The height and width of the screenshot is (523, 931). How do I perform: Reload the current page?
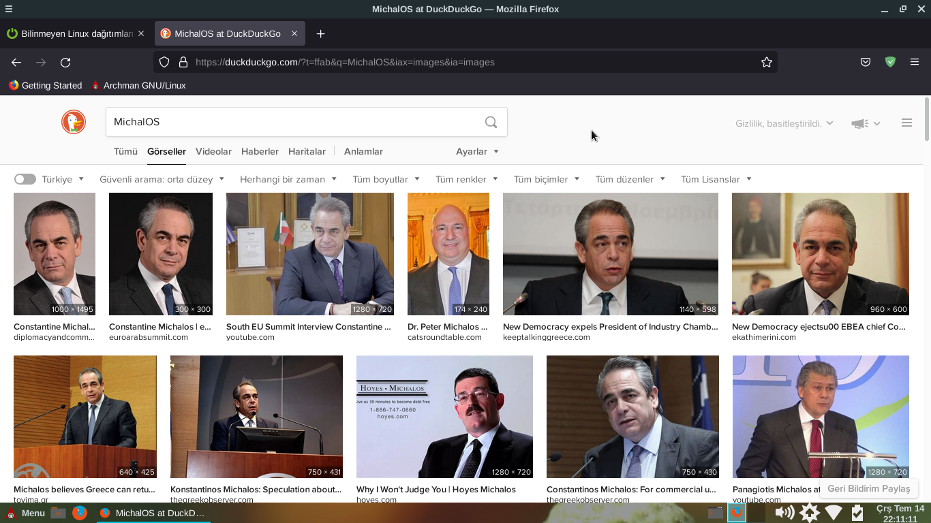point(65,62)
